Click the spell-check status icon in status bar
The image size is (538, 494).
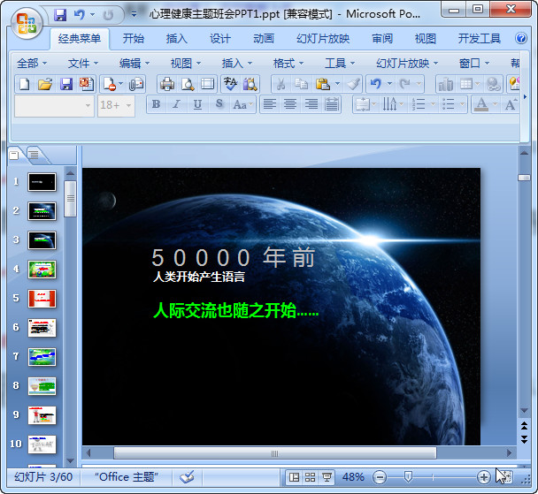click(188, 476)
